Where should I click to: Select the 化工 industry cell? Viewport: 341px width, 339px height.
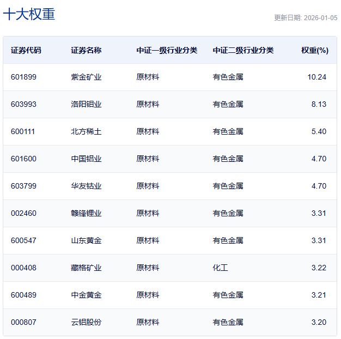pyautogui.click(x=220, y=268)
